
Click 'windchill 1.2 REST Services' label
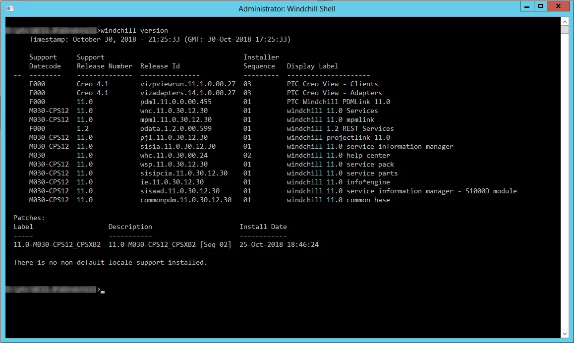coord(340,128)
